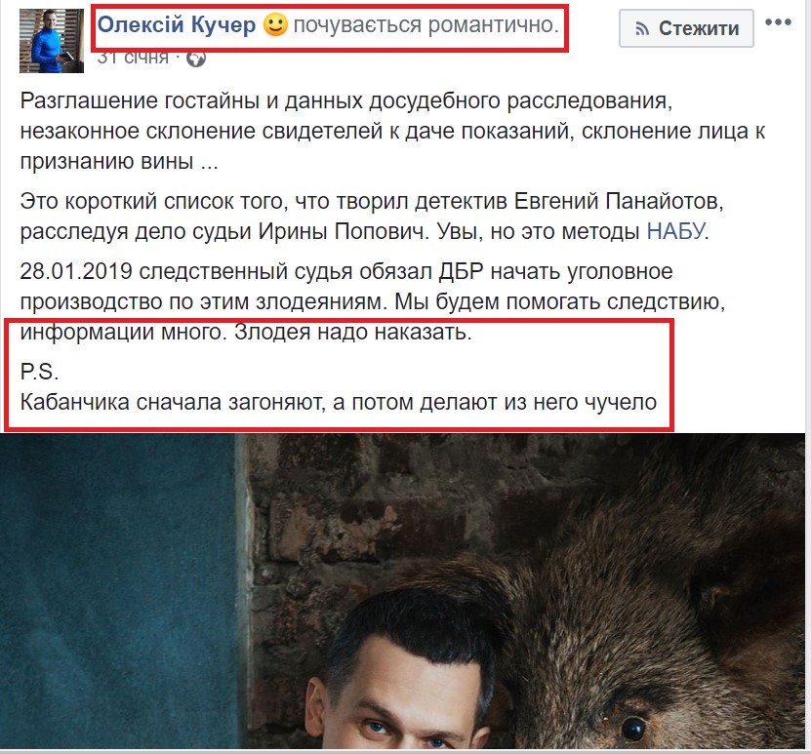Screen dimensions: 811x754
Task: Follow the author with the Стежити button
Action: (x=686, y=28)
